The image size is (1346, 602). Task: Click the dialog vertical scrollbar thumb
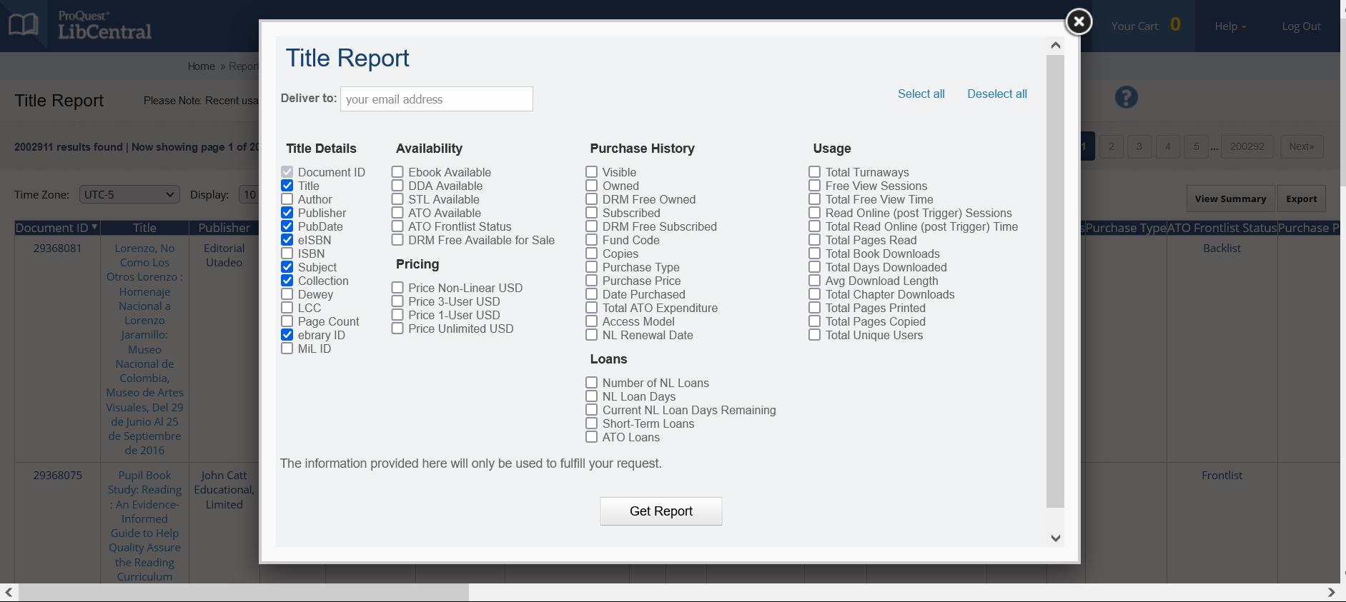coord(1055,281)
